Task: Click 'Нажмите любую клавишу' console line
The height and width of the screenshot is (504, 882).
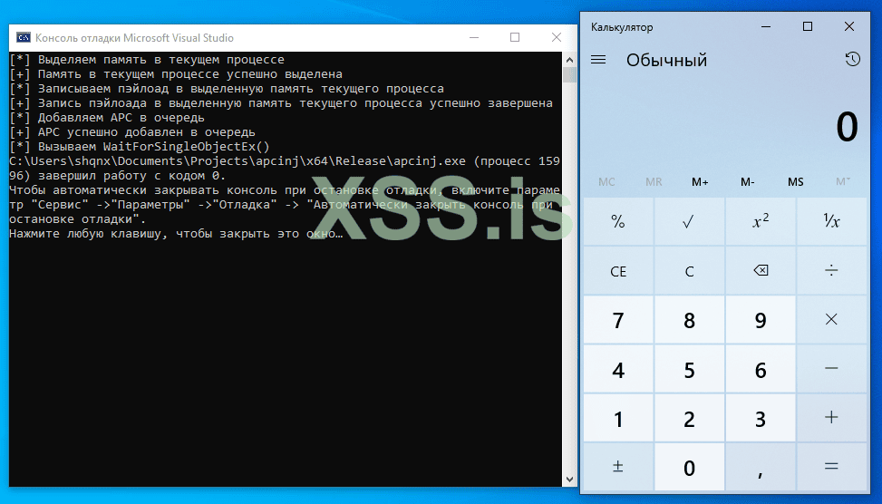Action: (x=176, y=234)
